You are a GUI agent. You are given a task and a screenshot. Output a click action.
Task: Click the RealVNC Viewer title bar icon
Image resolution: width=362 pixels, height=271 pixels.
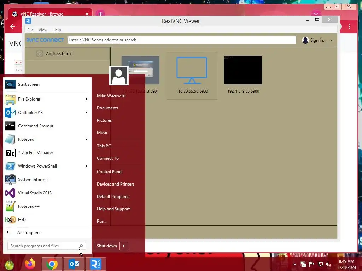[28, 21]
